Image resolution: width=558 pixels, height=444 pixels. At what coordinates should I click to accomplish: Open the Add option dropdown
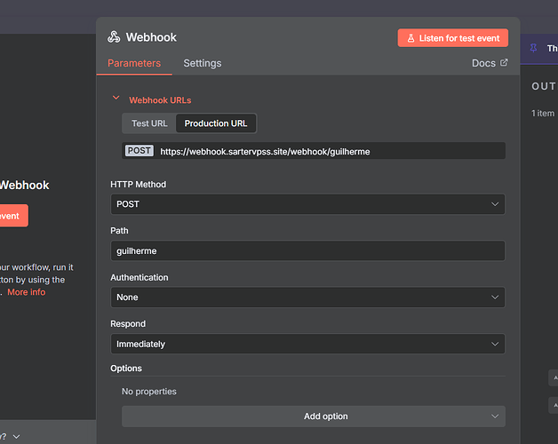point(314,416)
